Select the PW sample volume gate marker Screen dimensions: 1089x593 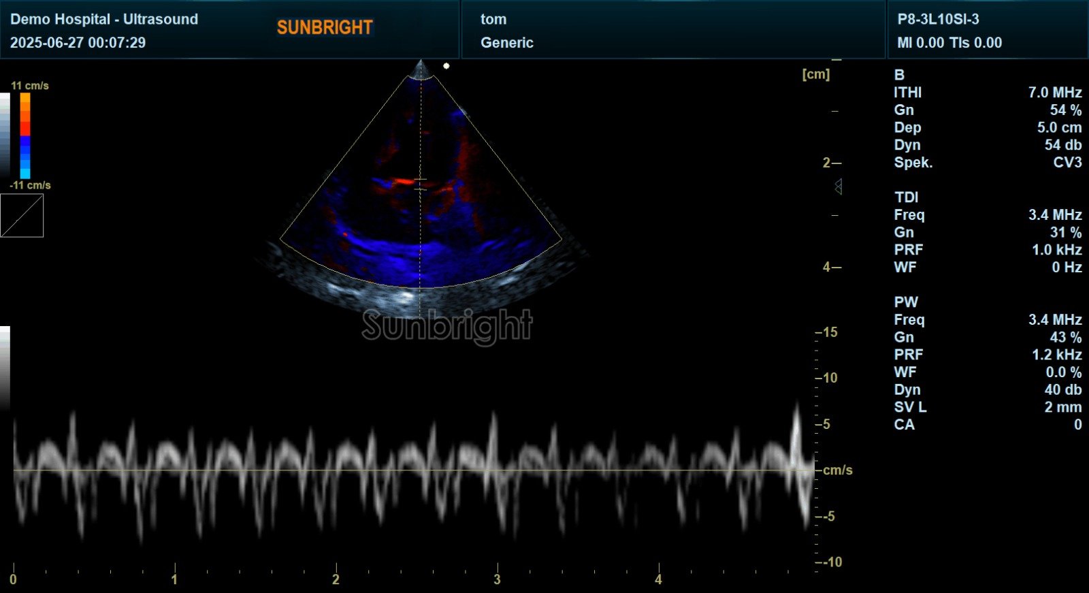point(421,184)
